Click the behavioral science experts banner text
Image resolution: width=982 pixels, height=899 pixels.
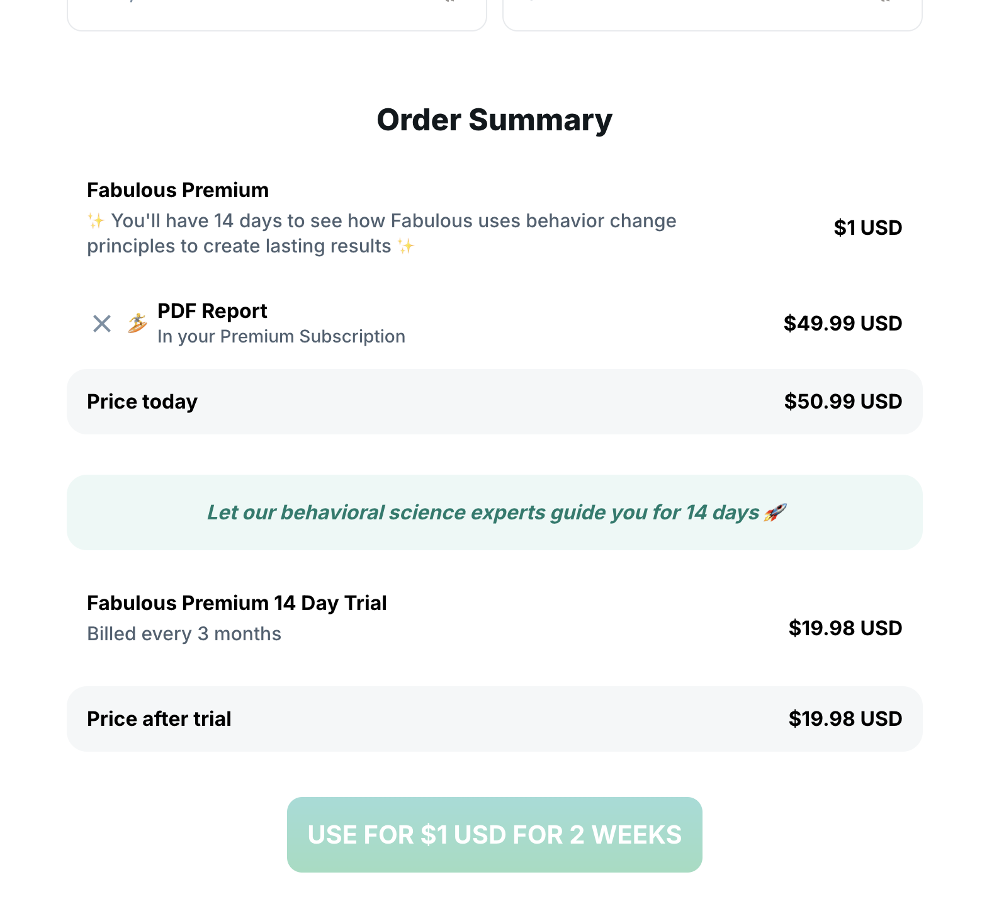pos(483,512)
